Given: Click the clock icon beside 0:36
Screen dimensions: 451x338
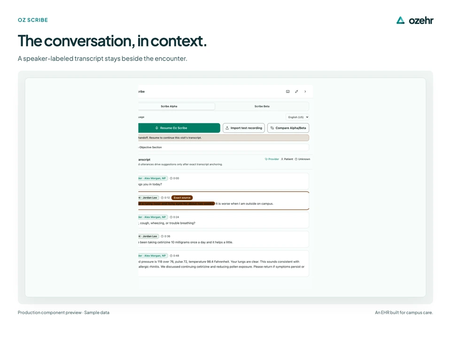Looking at the screenshot, I should [x=162, y=236].
